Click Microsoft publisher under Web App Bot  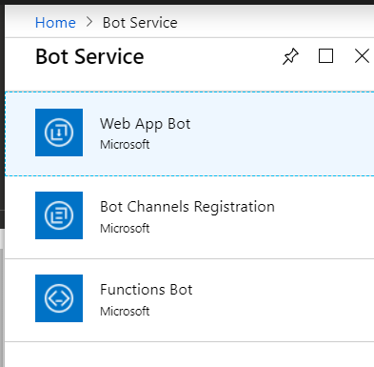[x=125, y=145]
